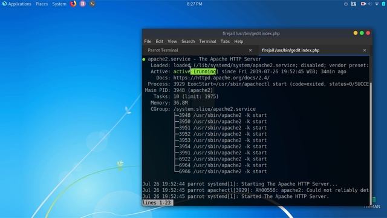Open the Terminal menu in menu bar
The image size is (387, 218).
(x=207, y=41)
